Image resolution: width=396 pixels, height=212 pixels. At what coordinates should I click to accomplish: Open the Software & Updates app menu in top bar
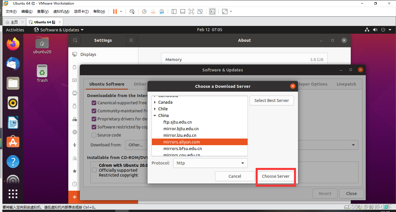click(59, 30)
